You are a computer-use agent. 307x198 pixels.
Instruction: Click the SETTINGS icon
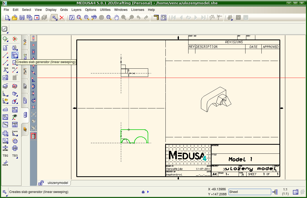5,148
